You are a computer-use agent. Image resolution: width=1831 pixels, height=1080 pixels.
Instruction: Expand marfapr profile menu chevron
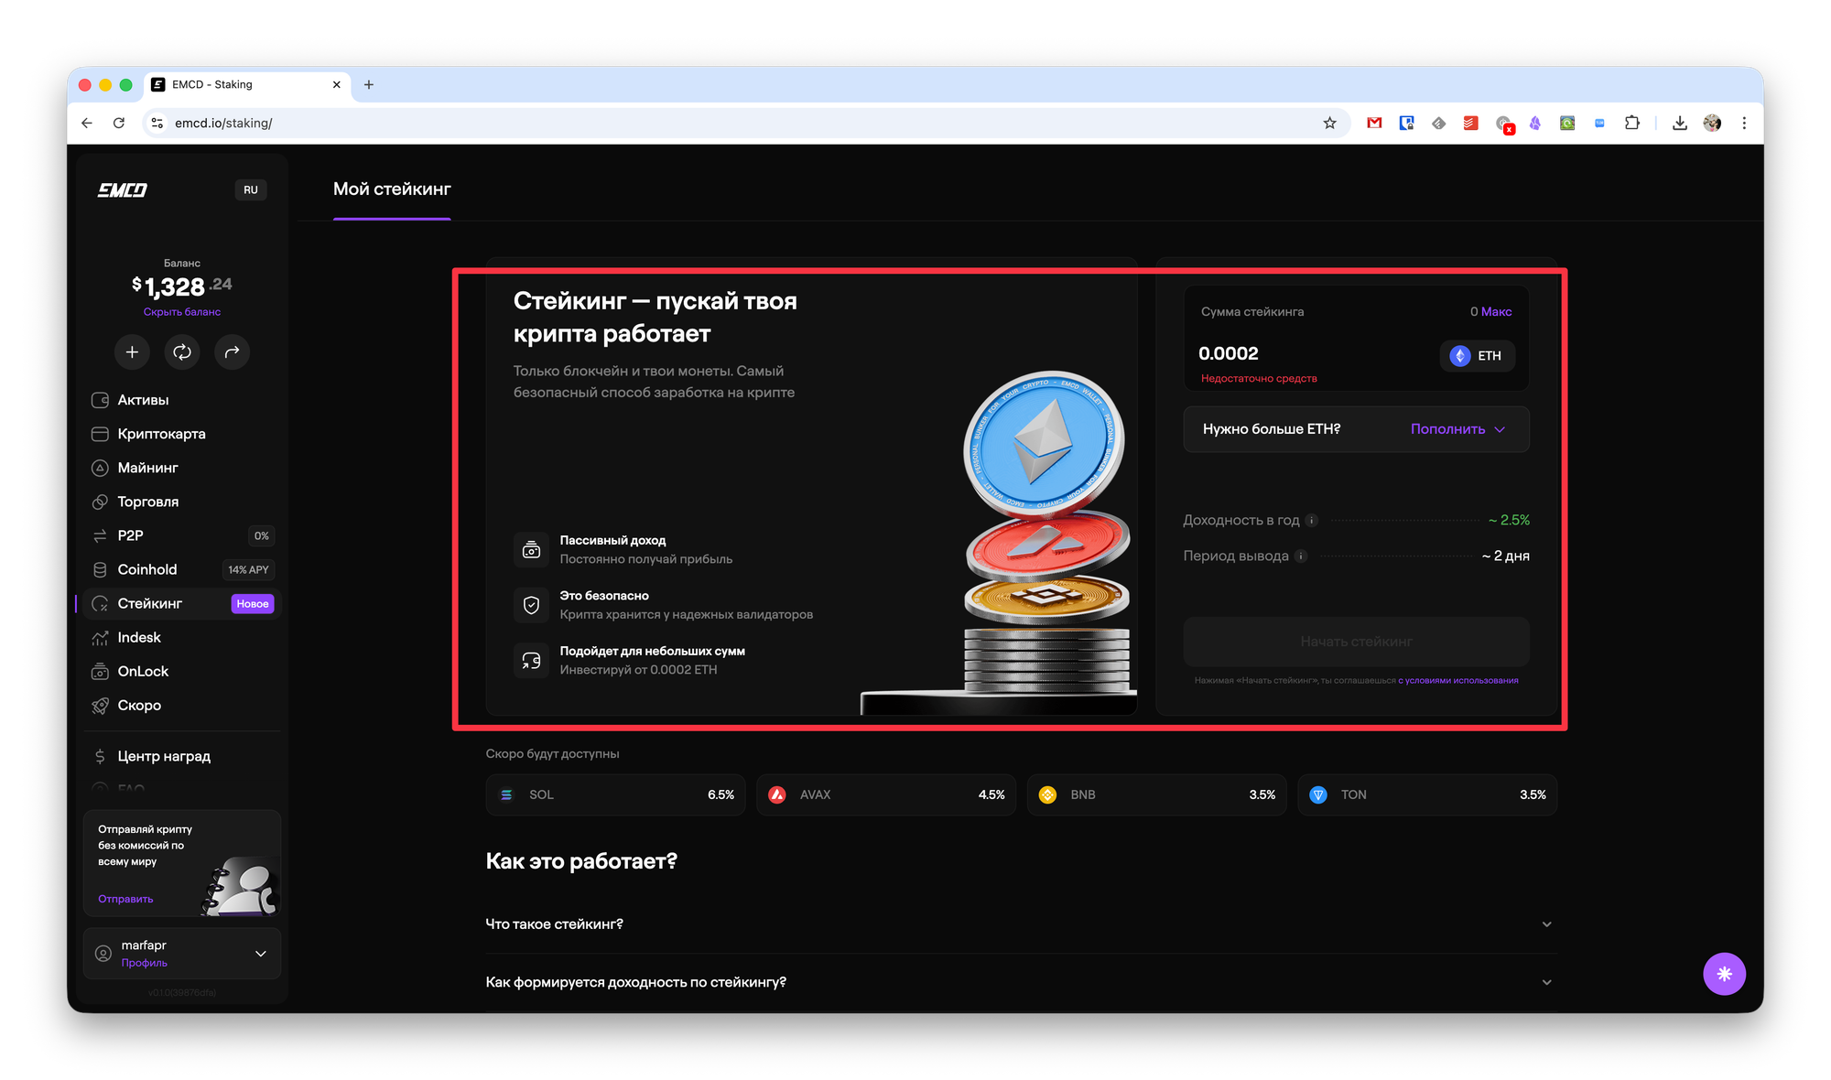(x=261, y=954)
